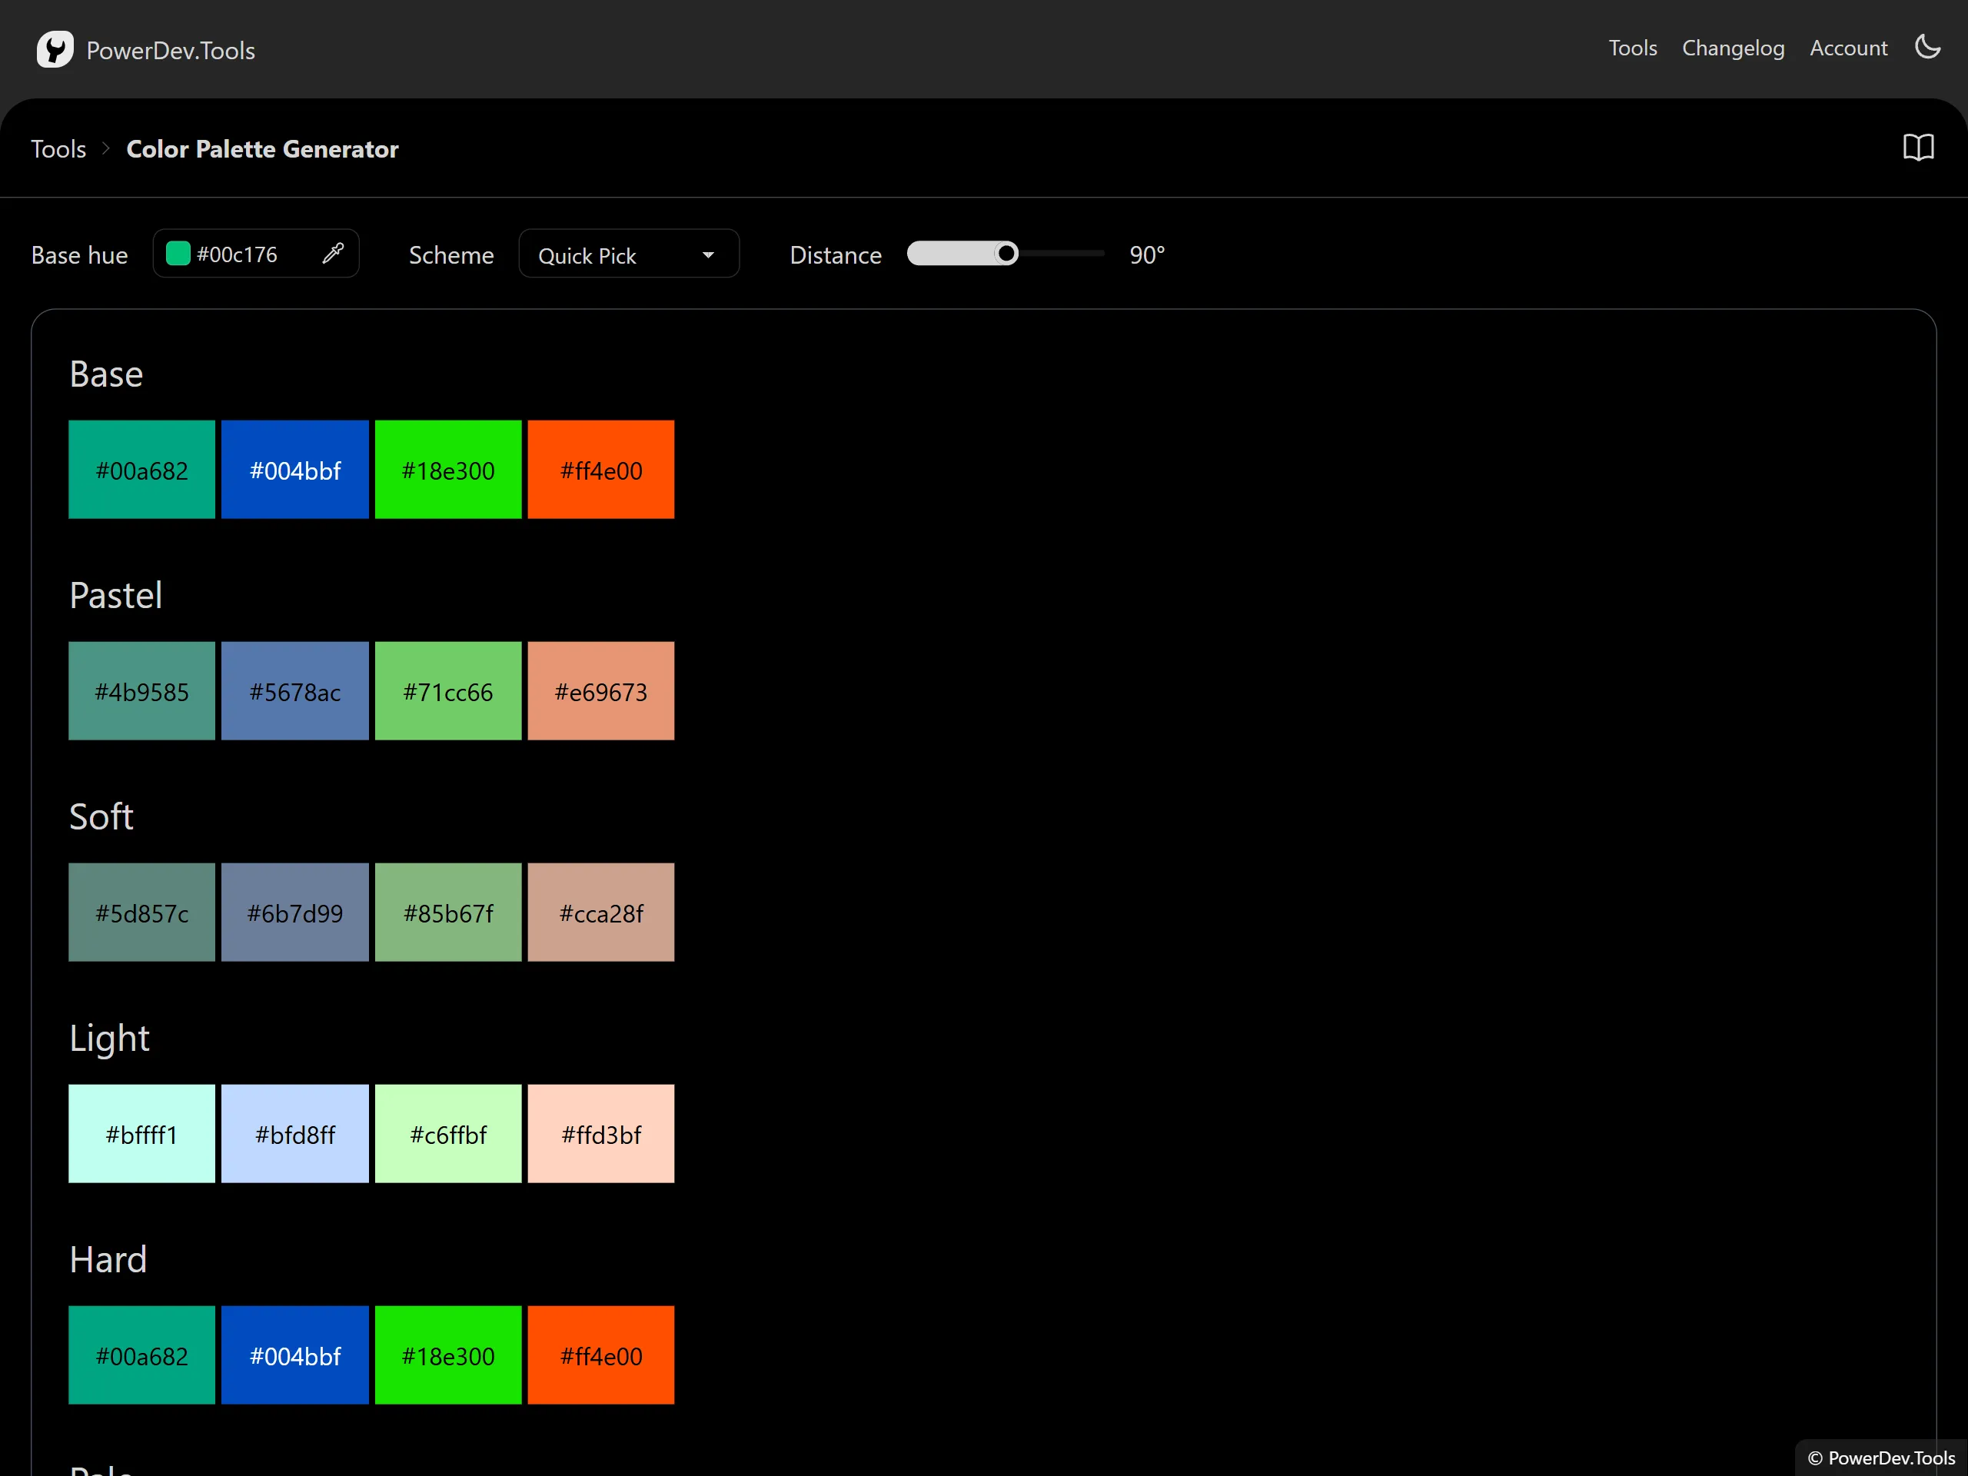Image resolution: width=1968 pixels, height=1476 pixels.
Task: Select the Pastel #71cc66 green swatch
Action: [x=447, y=691]
